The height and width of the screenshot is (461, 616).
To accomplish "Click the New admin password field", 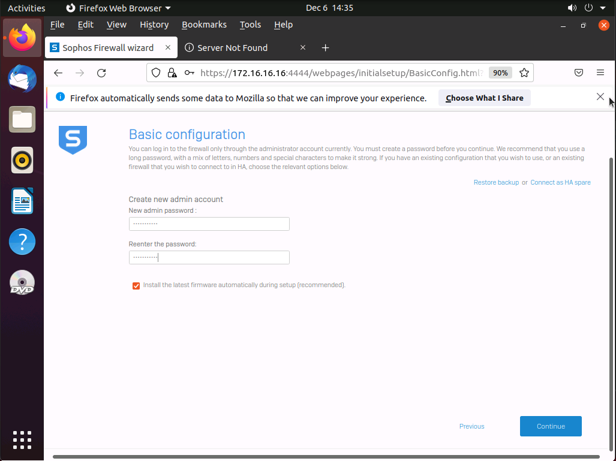I will [209, 224].
